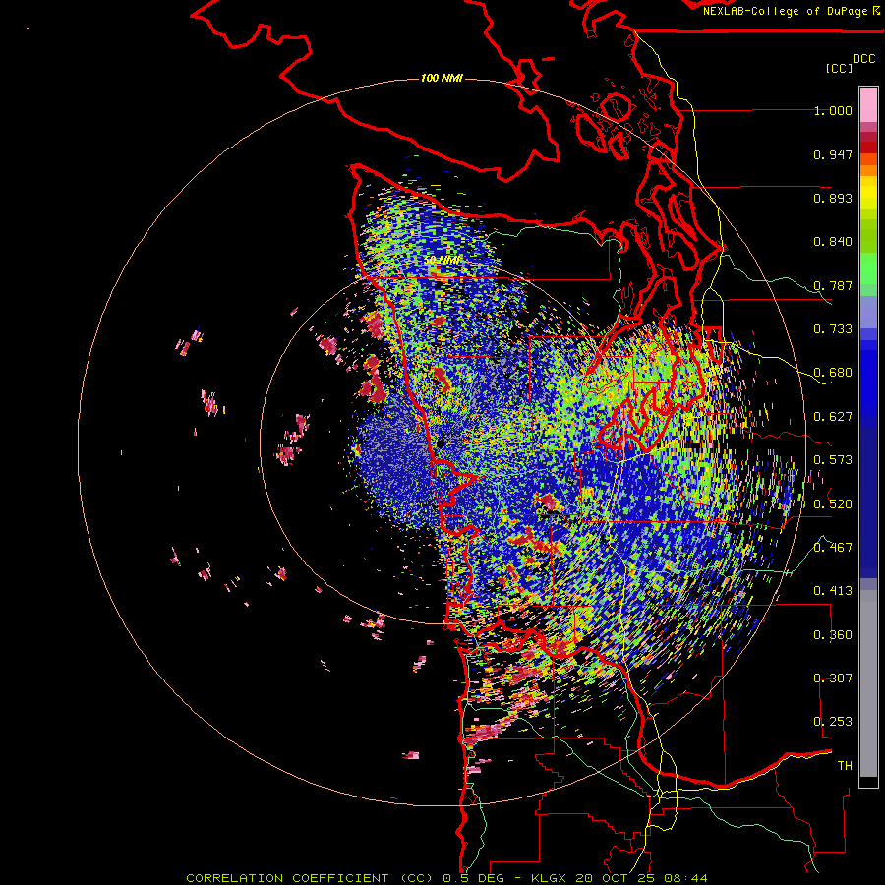
Task: Select the 0.360 scale value
Action: coord(833,635)
